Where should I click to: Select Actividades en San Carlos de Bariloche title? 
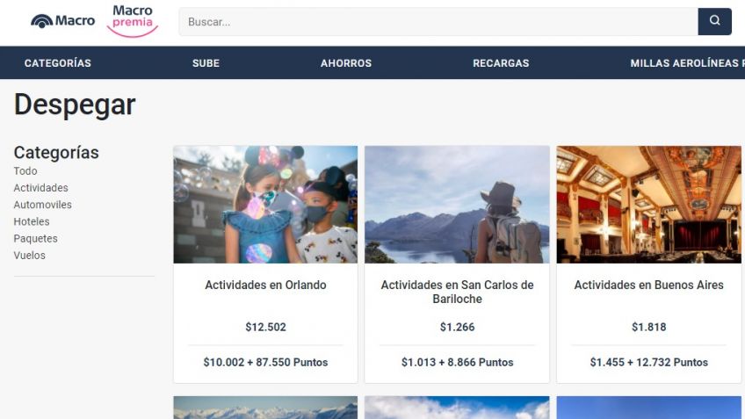457,292
